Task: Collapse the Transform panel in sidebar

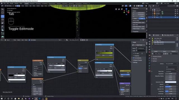Action: coord(136,8)
